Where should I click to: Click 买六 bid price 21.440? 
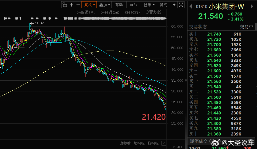click(x=214, y=113)
